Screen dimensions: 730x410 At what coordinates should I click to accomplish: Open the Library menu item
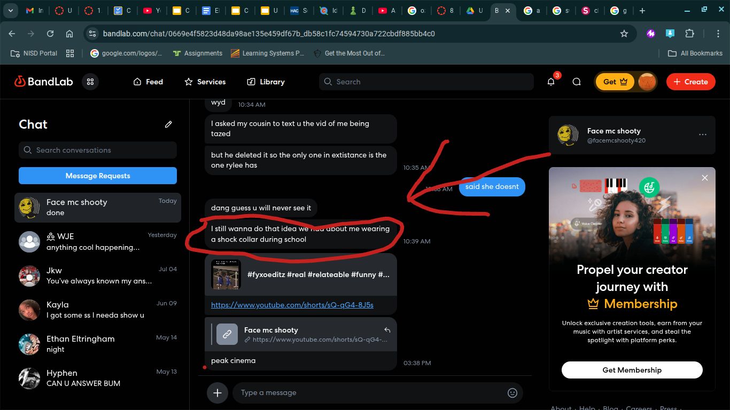coord(266,82)
